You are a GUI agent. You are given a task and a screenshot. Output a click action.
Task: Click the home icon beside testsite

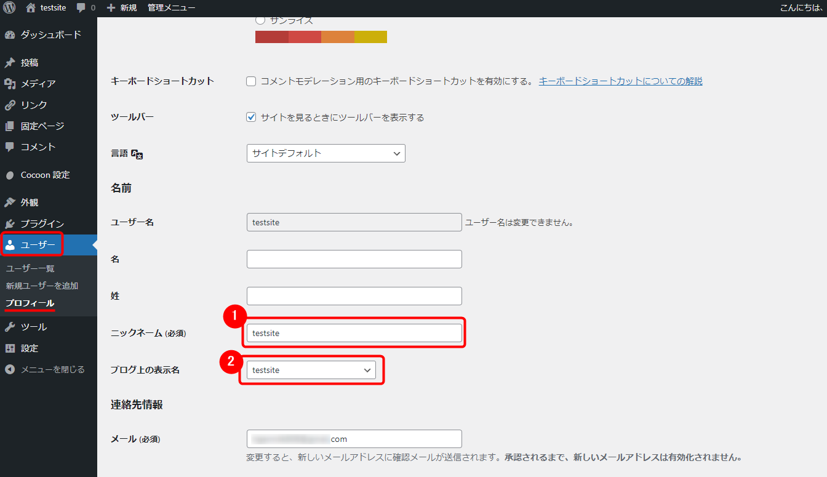[31, 8]
